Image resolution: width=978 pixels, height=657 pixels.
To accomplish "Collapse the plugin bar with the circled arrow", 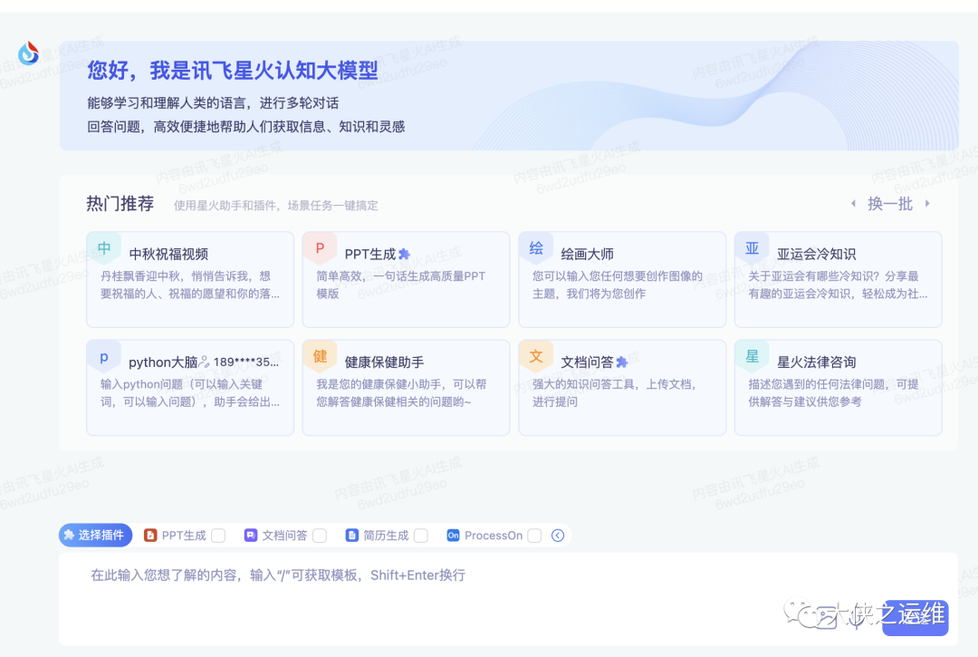I will [x=558, y=536].
